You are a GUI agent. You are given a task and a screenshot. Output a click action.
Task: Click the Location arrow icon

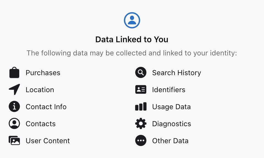(x=14, y=90)
